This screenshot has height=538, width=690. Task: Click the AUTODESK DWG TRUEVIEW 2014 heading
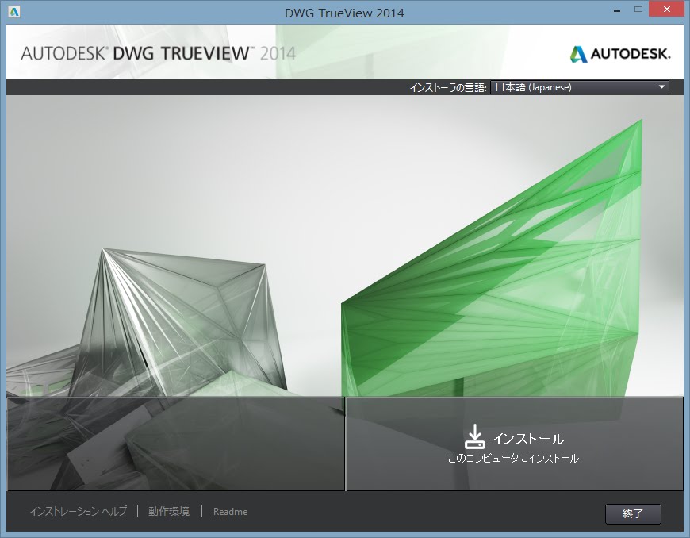159,53
